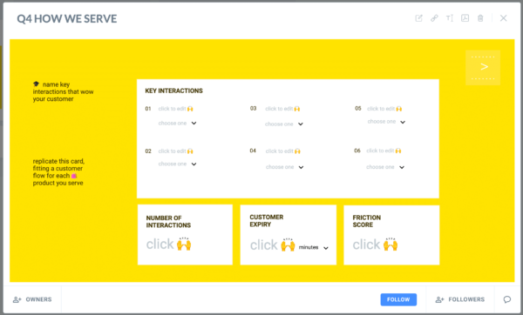Viewport: 523px width, 315px height.
Task: Go to next card with arrow tile
Action: 483,68
